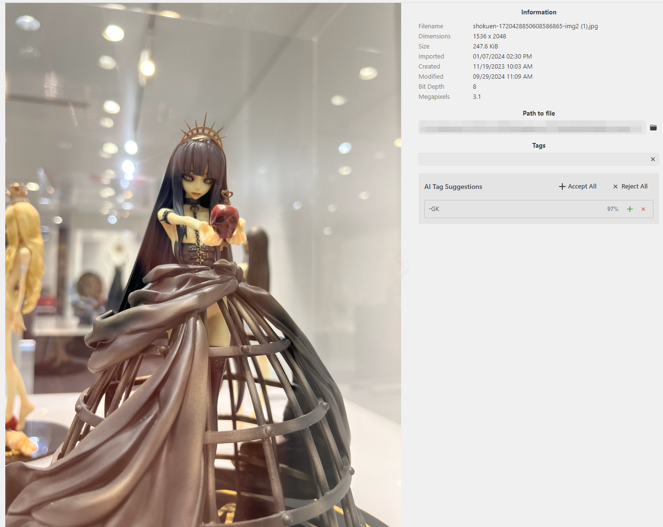Select the -GK suggestion row
Viewport: 663px width, 527px height.
click(539, 209)
